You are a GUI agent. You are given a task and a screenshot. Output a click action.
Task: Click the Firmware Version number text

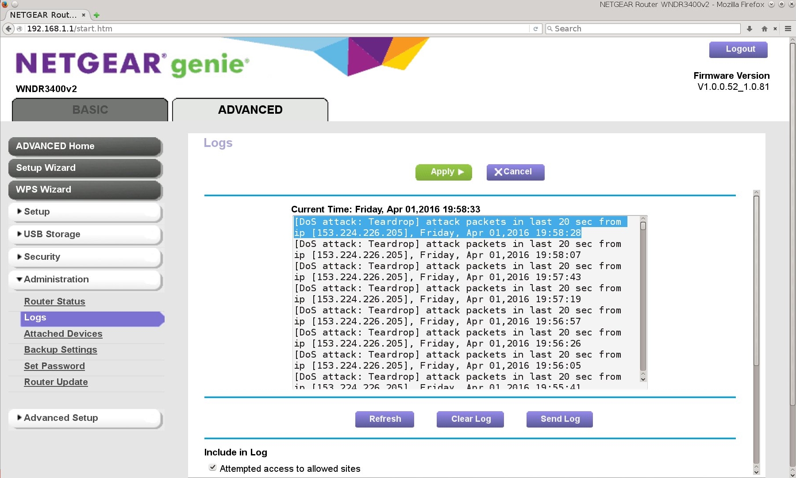pos(733,87)
